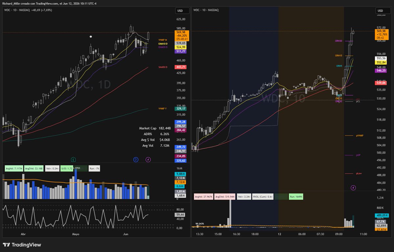Click the blue 299,28 price tag
Viewport: 394px width, 252px height.
[181, 122]
